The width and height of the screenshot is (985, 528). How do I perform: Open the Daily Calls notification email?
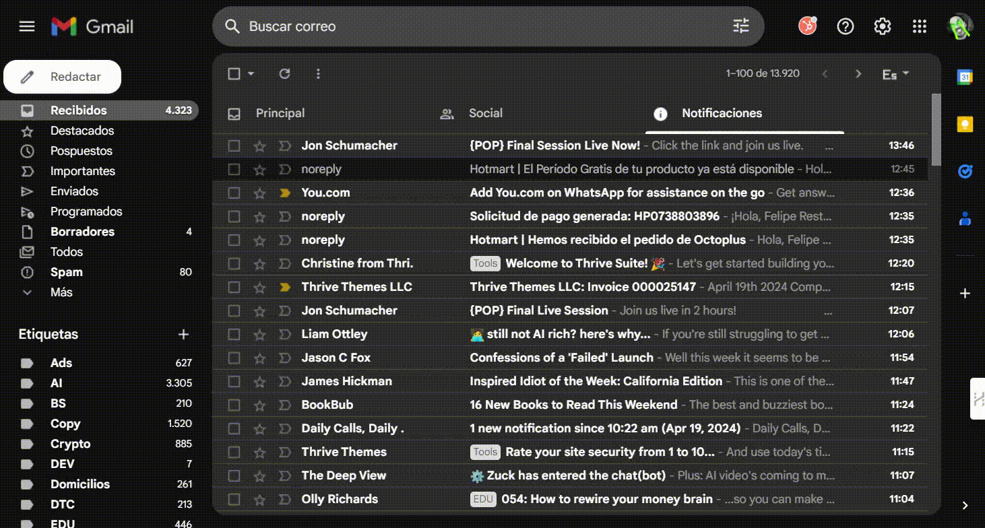[x=569, y=428]
